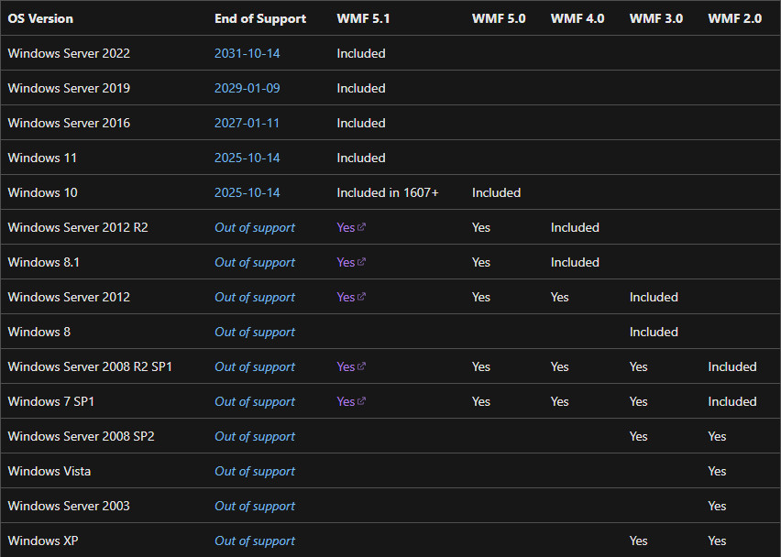Click Windows 10 end of support date link
The image size is (781, 557).
[247, 192]
